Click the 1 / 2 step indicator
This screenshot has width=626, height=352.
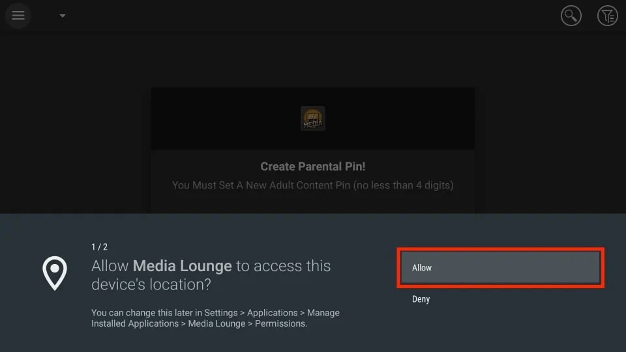point(99,247)
